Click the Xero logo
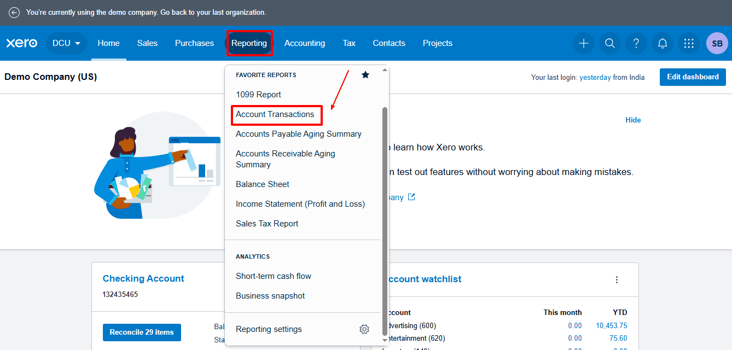732x350 pixels. (22, 43)
